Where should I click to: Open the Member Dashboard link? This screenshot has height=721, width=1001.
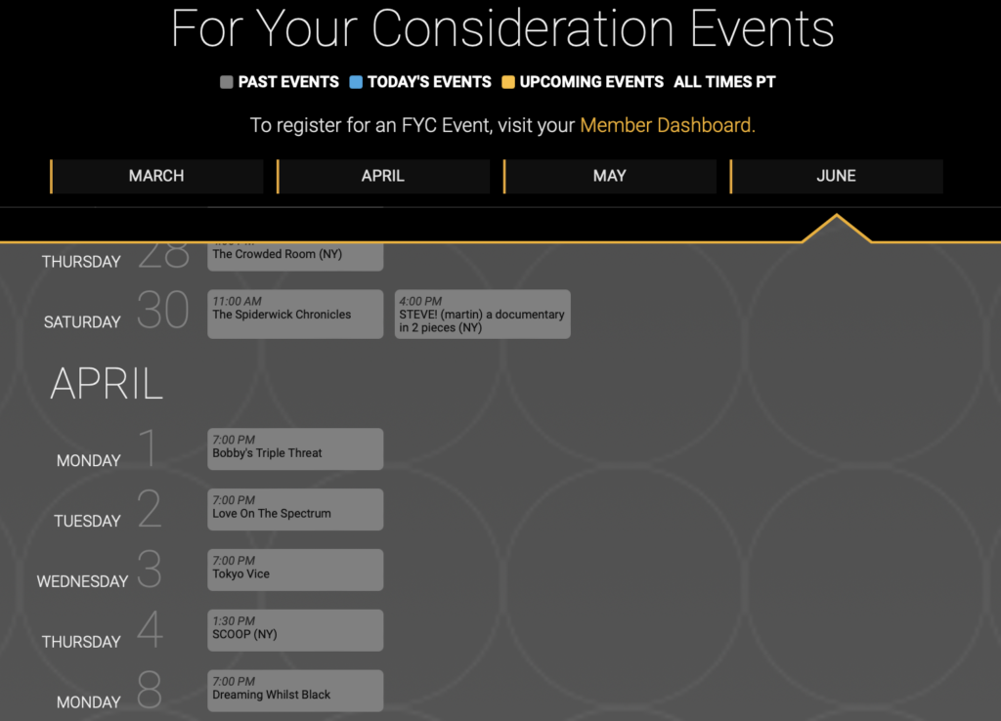667,125
